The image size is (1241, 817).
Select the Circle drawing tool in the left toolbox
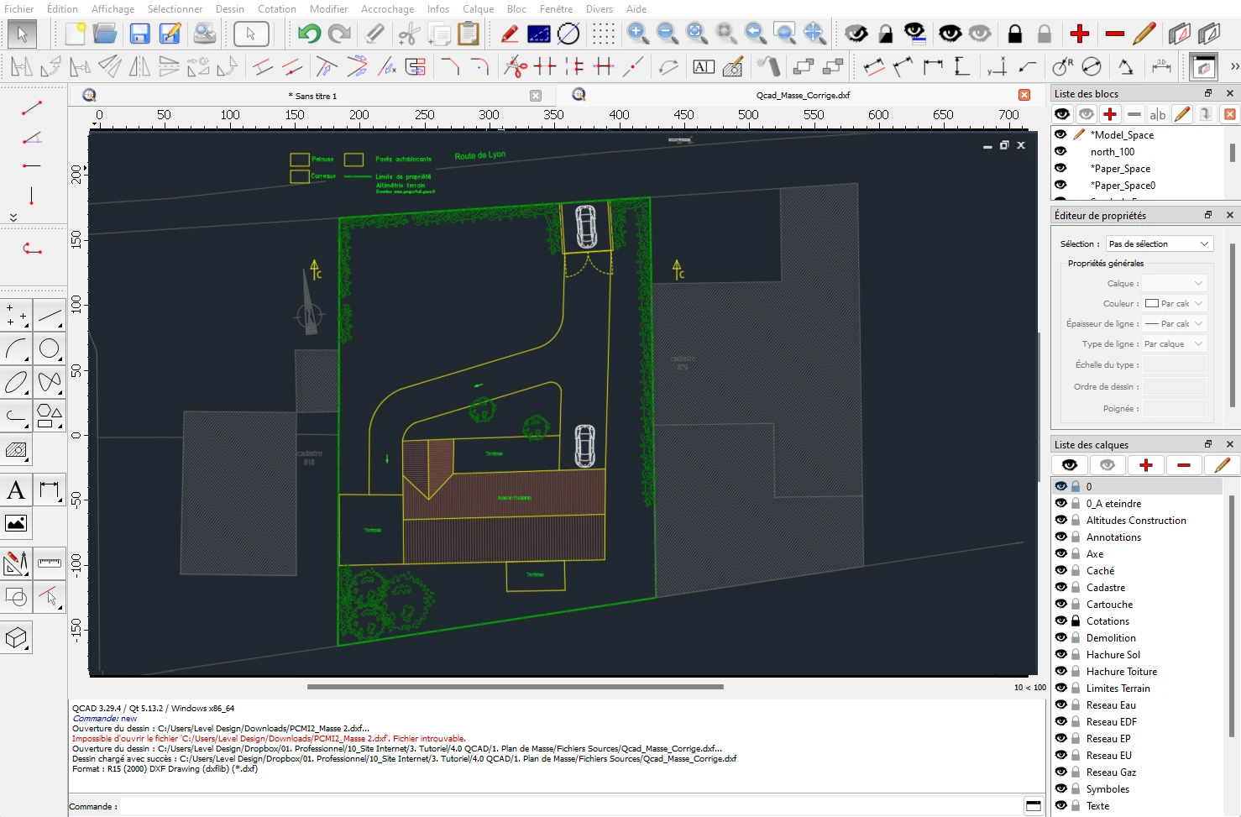50,348
